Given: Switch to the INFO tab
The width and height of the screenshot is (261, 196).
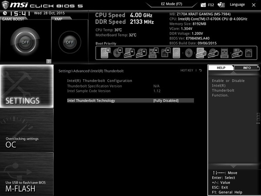Looking at the screenshot, I should point(247,68).
